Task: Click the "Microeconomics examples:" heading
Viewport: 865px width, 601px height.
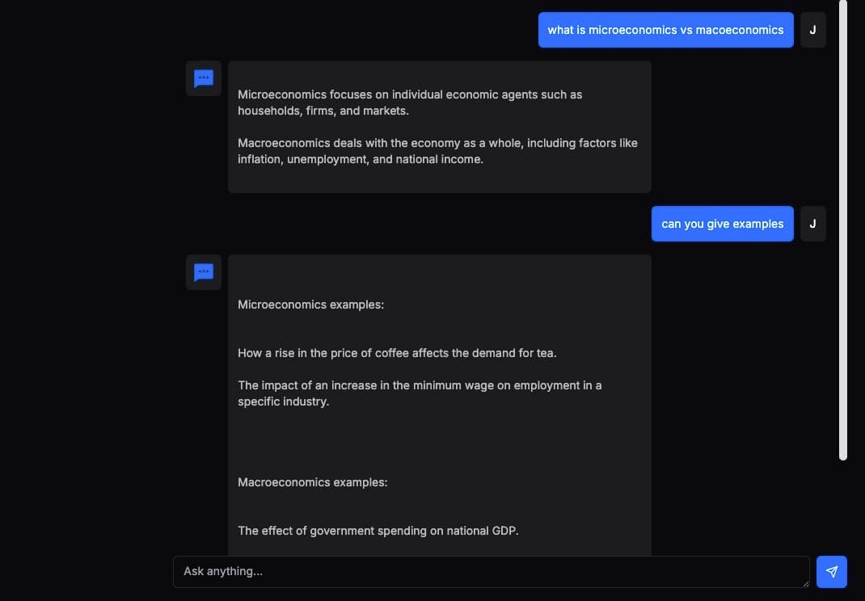Action: click(x=310, y=305)
